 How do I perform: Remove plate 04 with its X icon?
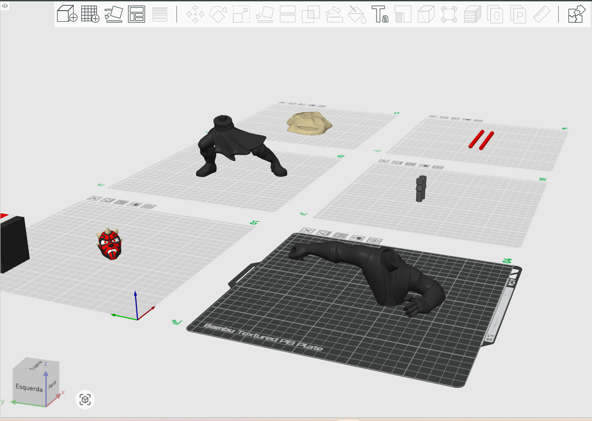pos(308,231)
